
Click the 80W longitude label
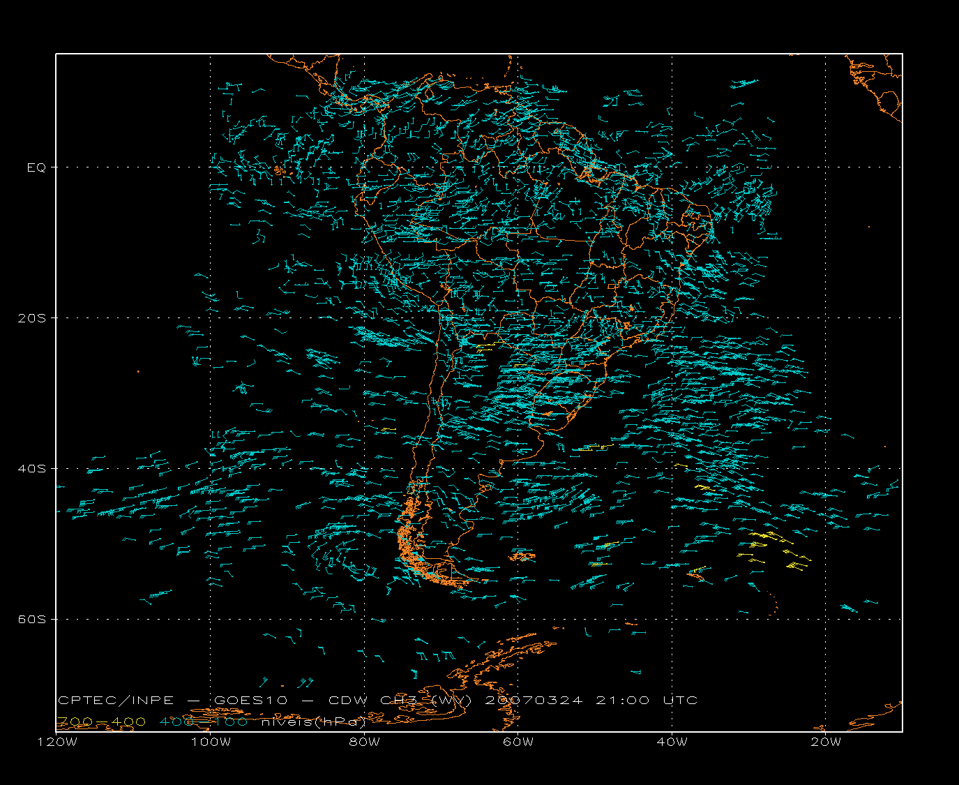tap(365, 742)
